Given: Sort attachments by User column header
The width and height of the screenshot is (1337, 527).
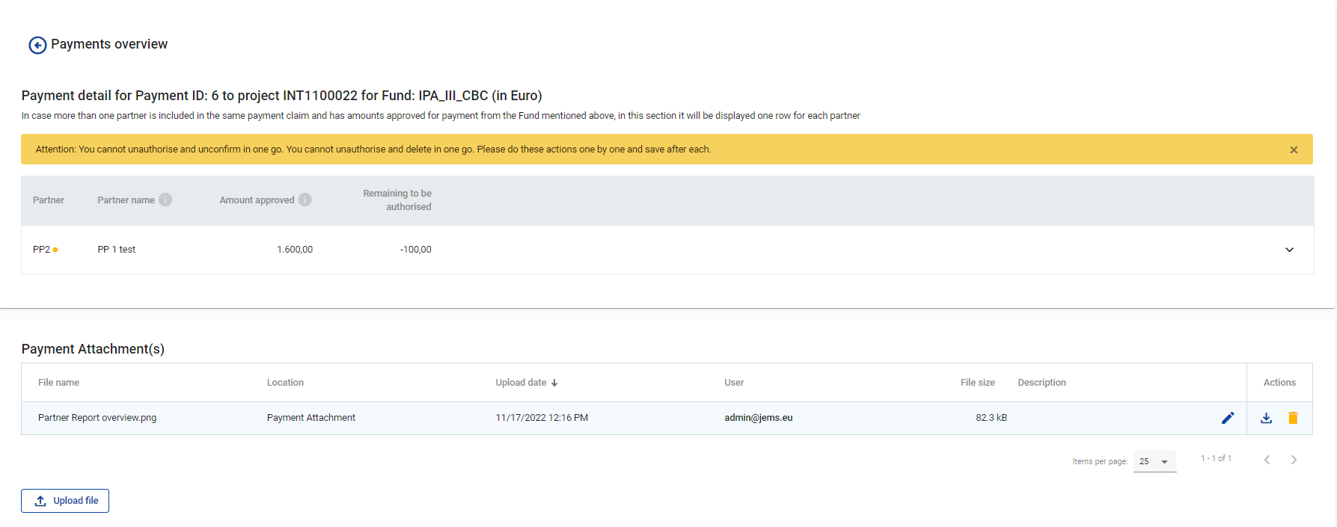Looking at the screenshot, I should click(x=733, y=383).
